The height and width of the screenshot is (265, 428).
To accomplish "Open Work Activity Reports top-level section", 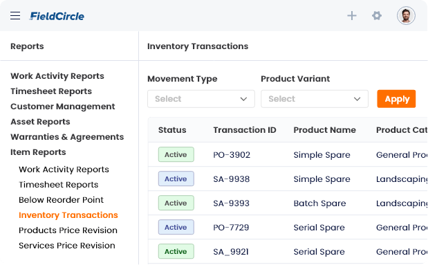I will [x=57, y=76].
